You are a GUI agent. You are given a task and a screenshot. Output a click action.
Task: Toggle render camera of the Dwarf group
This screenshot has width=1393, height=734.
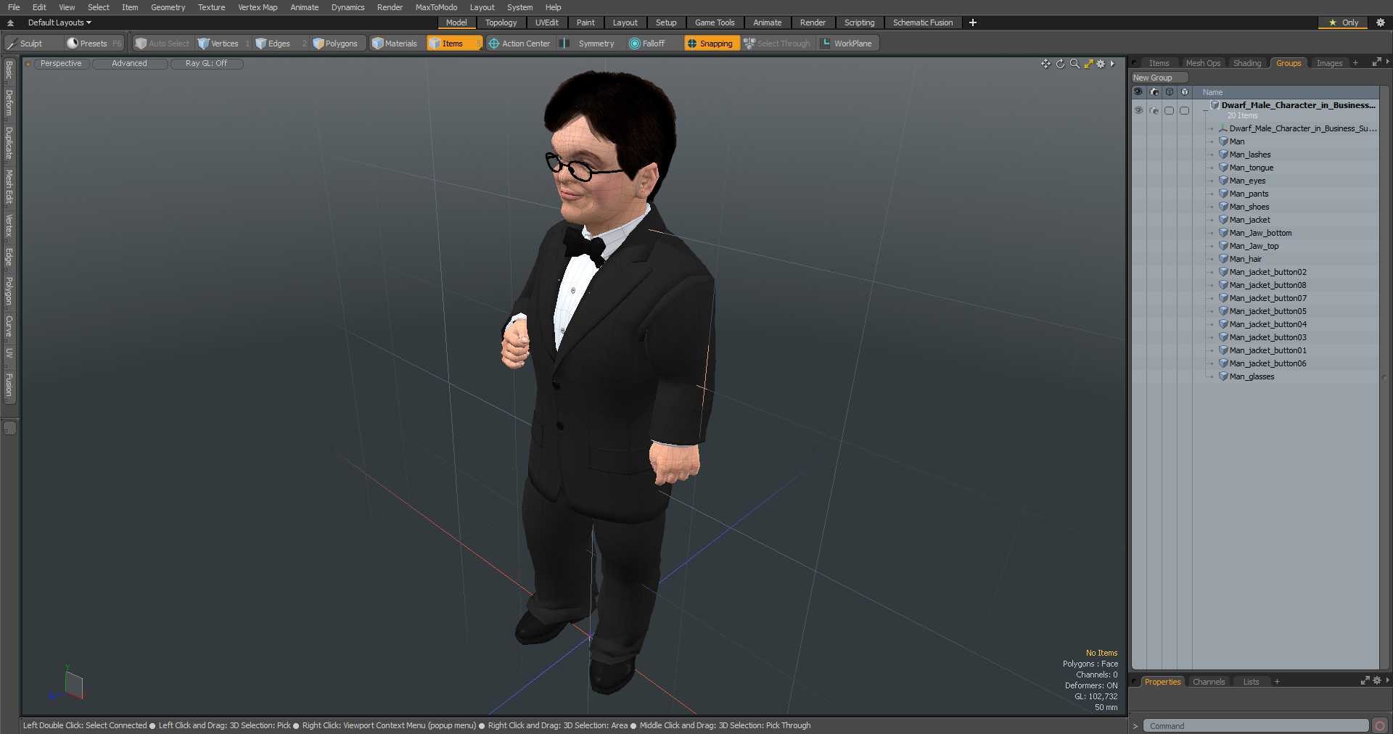pos(1154,110)
